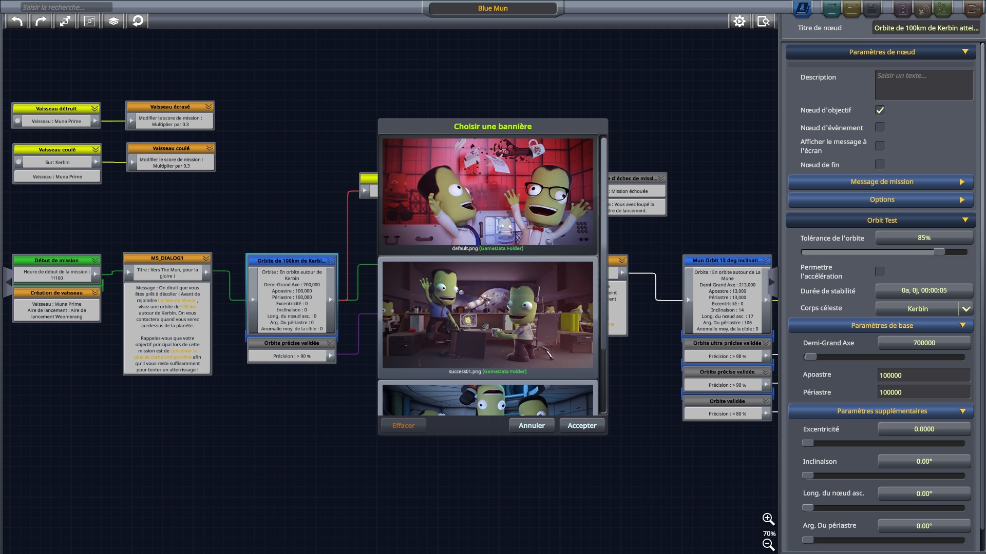986x554 pixels.
Task: Click the search canvas magnifier icon
Action: click(x=764, y=21)
